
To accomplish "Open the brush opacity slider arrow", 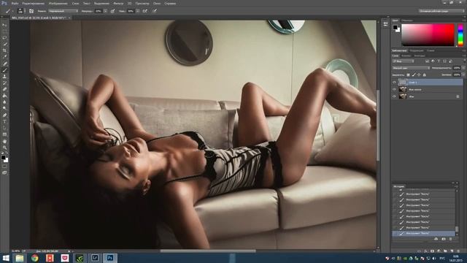I will pyautogui.click(x=105, y=11).
